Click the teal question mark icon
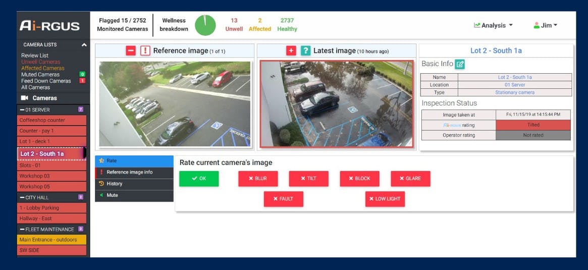588x270 pixels. click(x=306, y=50)
